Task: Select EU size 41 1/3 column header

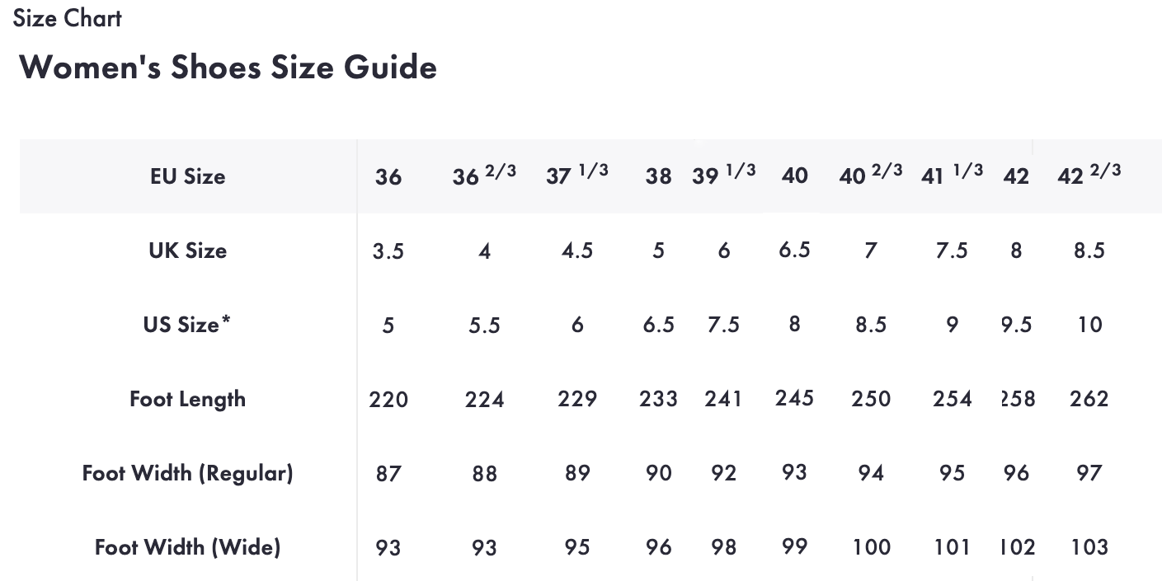Action: coord(952,175)
